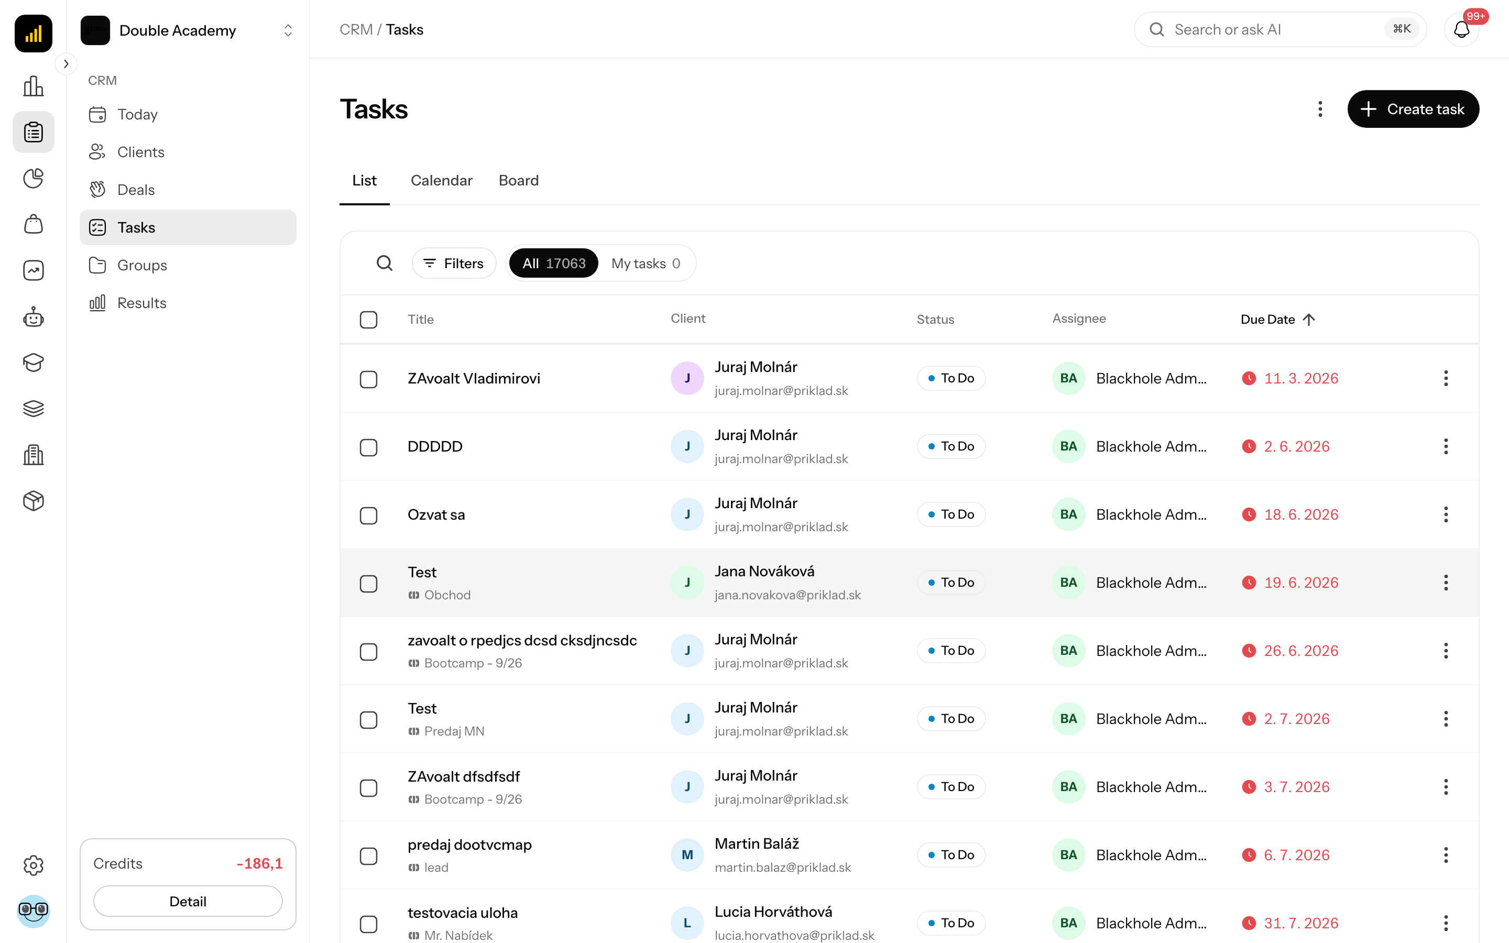Screen dimensions: 1509x943
Task: Select the My tasks filter tab
Action: [x=646, y=263]
